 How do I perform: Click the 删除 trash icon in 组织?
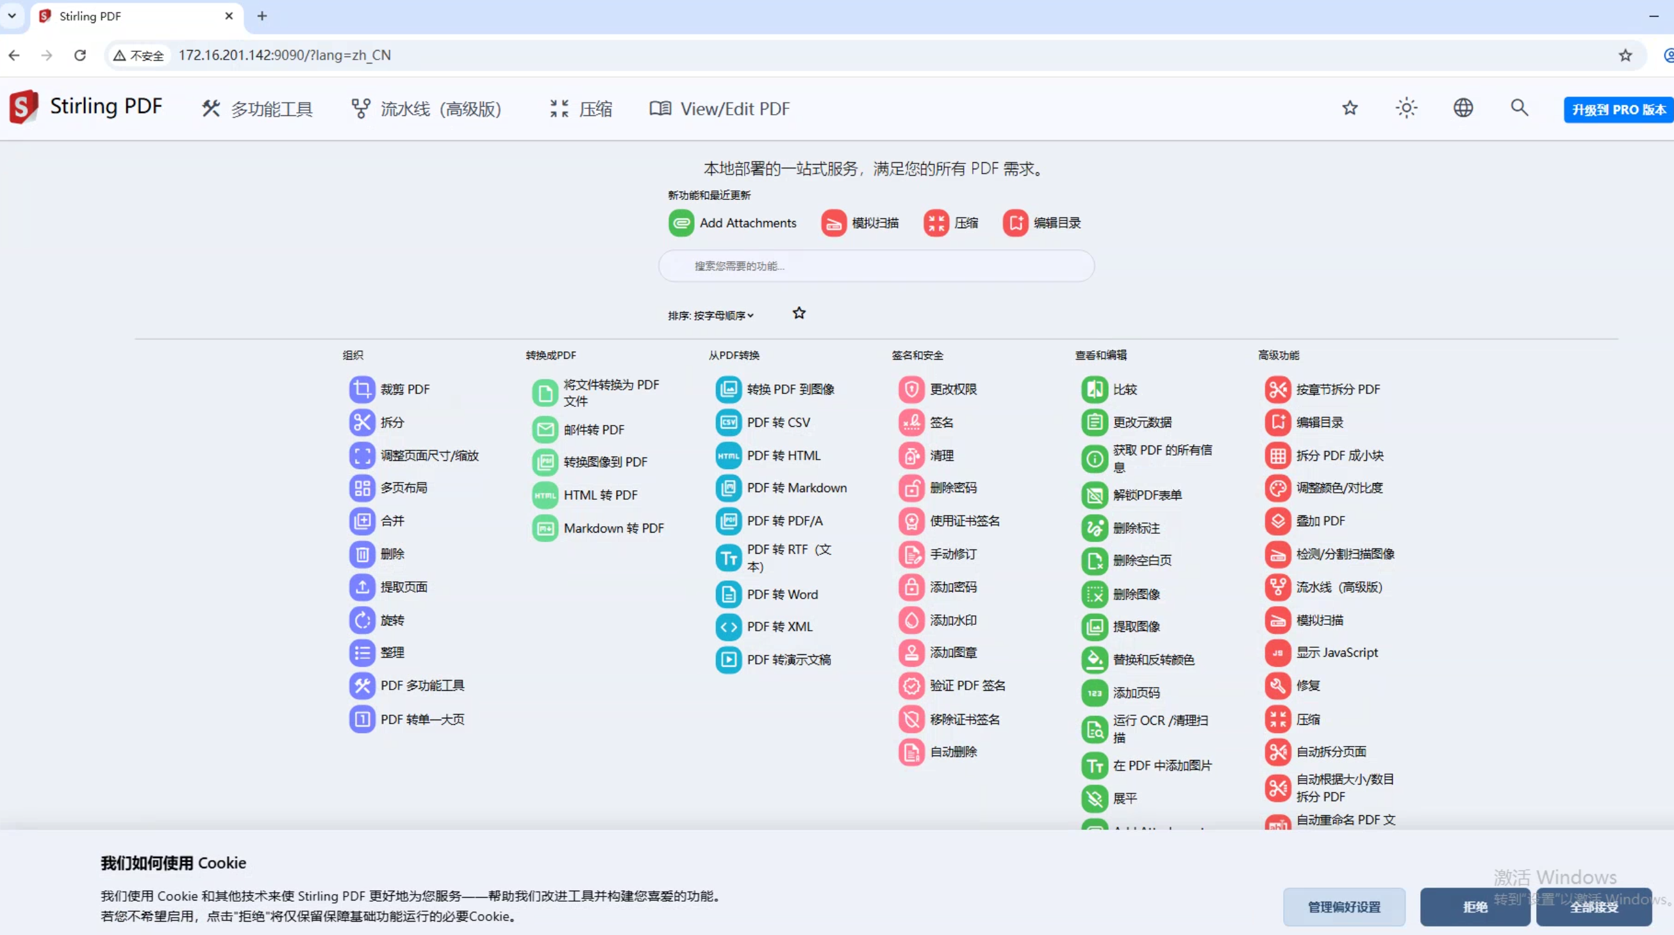click(362, 554)
